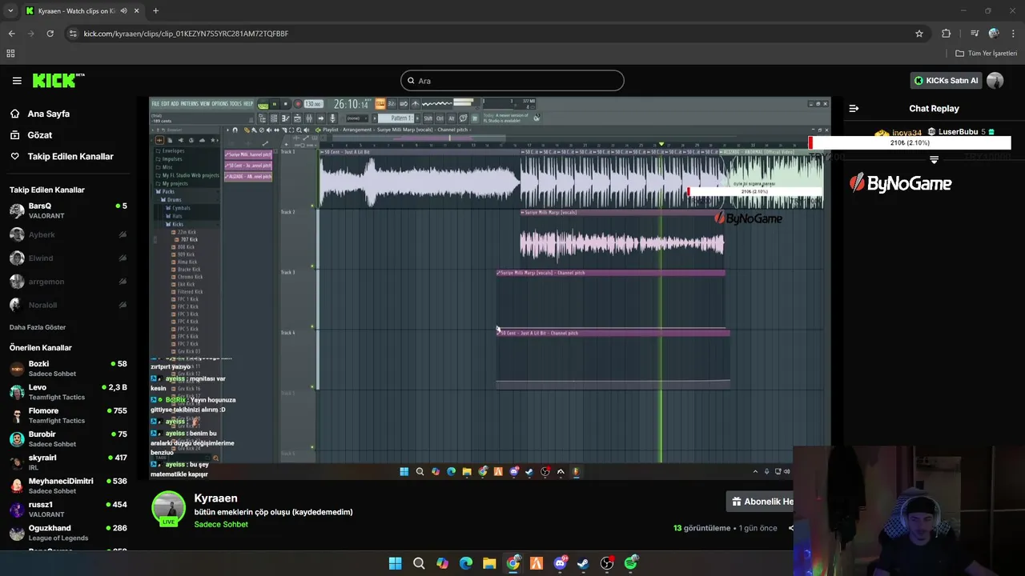Viewport: 1025px width, 576px height.
Task: Open Chrome extensions puzzle icon
Action: 947,34
